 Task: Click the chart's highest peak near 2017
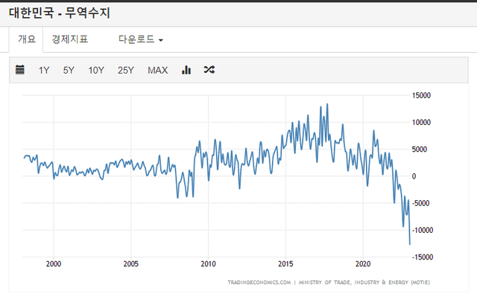(x=327, y=105)
